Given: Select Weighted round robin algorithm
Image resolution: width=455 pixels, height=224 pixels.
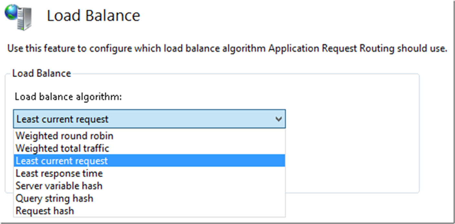Looking at the screenshot, I should [x=64, y=136].
